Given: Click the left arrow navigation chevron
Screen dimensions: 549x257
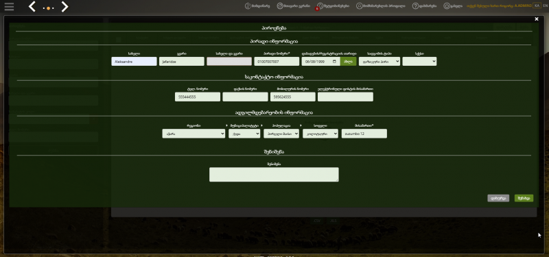Looking at the screenshot, I should [32, 6].
